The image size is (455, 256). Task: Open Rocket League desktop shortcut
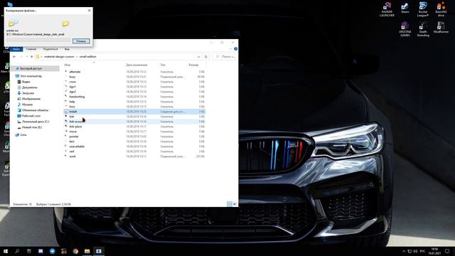[423, 9]
